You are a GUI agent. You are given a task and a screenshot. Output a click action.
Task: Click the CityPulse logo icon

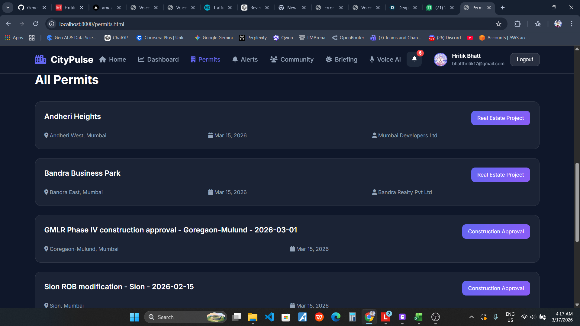click(x=40, y=59)
